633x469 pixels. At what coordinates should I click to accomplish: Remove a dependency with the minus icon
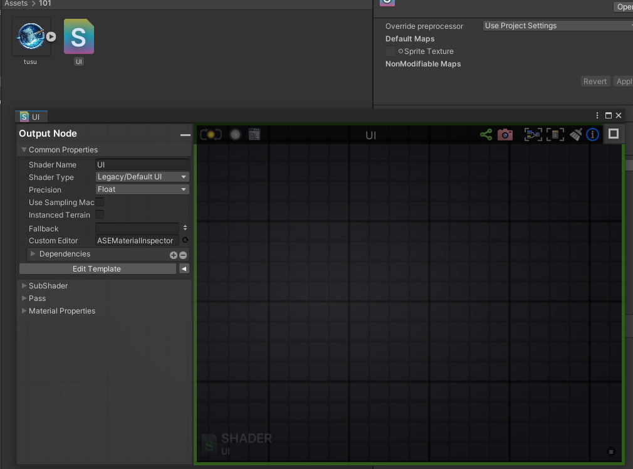[183, 255]
